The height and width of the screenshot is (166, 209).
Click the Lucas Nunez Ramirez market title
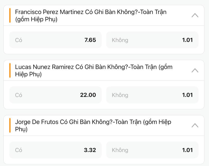click(94, 71)
